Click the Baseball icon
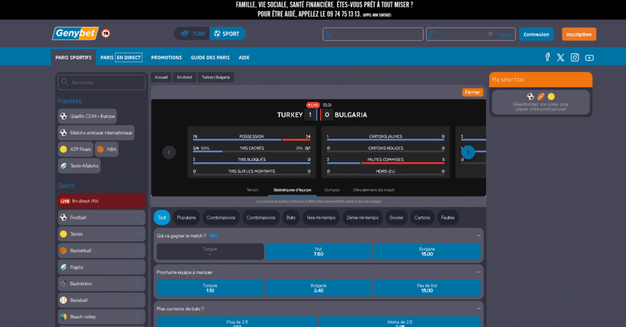 pos(64,300)
